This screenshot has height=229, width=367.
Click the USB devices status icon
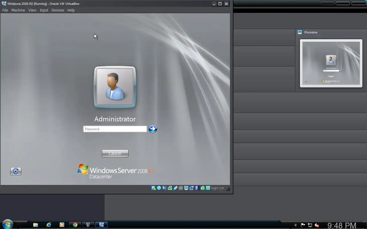pos(175,188)
